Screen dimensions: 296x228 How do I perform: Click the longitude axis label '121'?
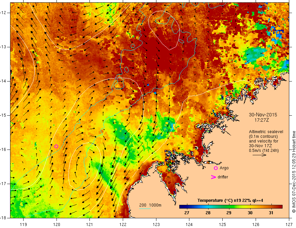[x=90, y=224]
